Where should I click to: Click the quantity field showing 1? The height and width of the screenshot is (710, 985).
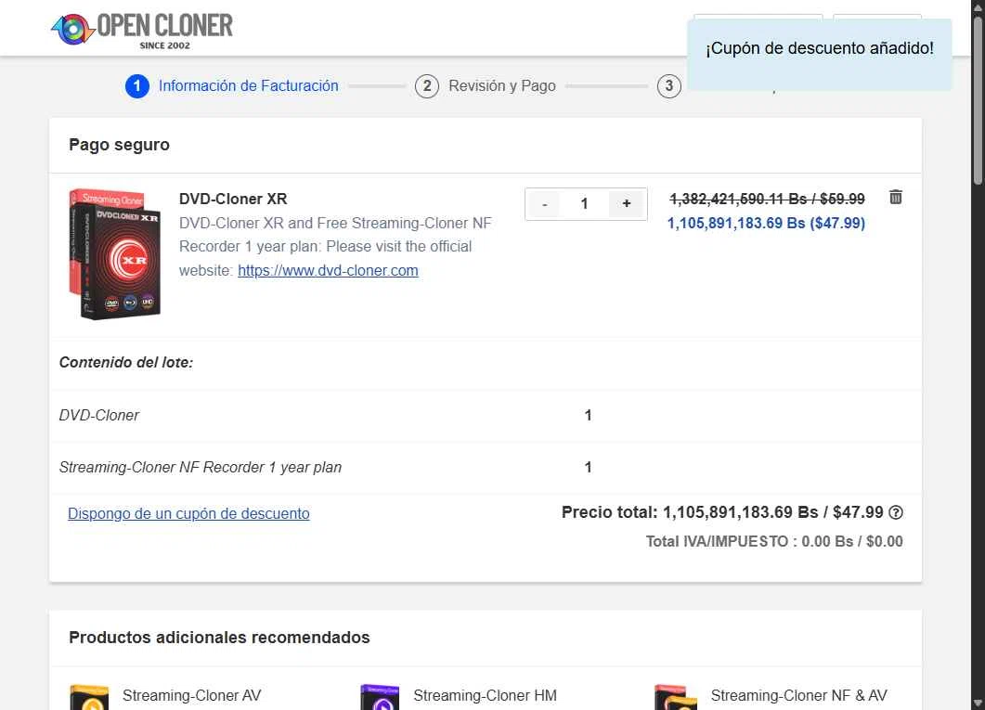coord(584,204)
